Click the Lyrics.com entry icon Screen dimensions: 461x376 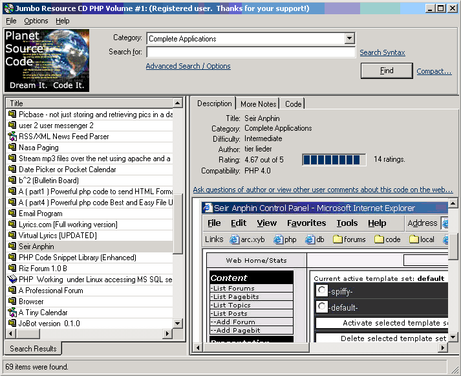click(12, 224)
